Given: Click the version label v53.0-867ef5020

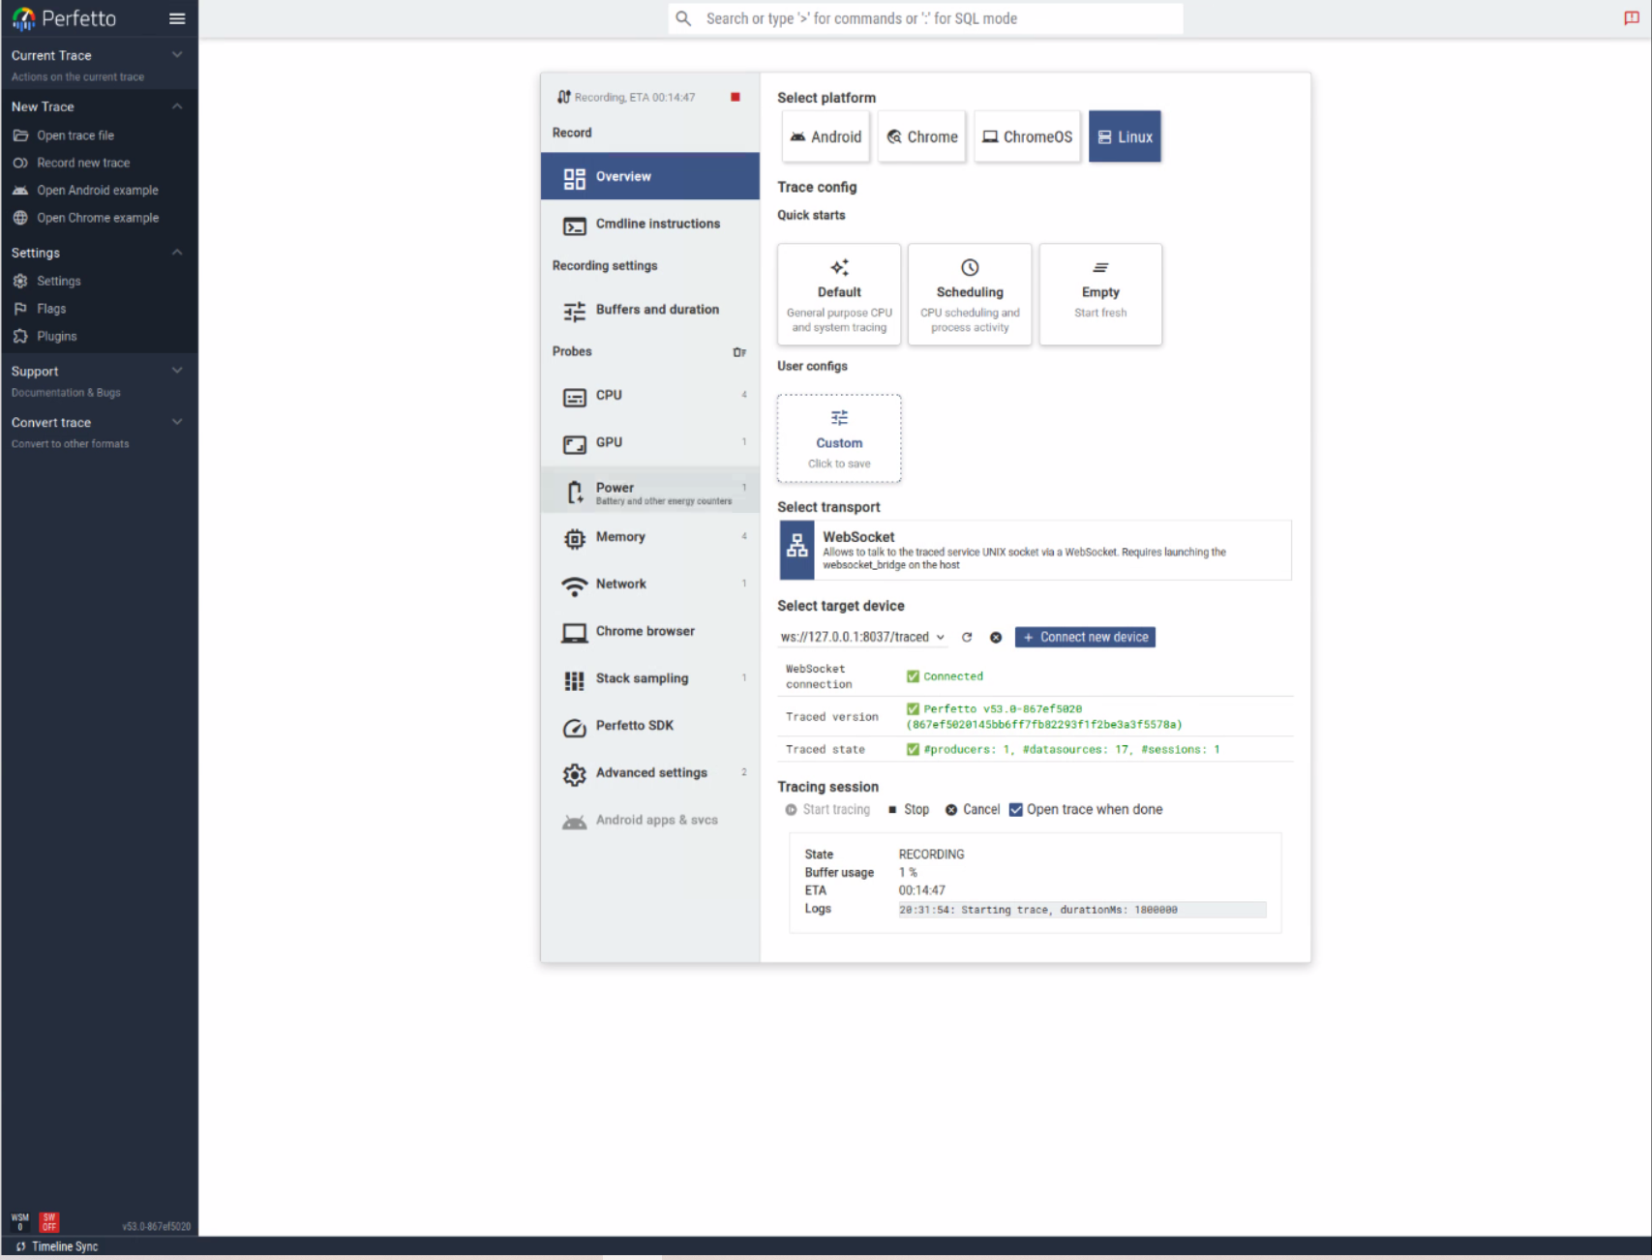Looking at the screenshot, I should click(x=156, y=1227).
